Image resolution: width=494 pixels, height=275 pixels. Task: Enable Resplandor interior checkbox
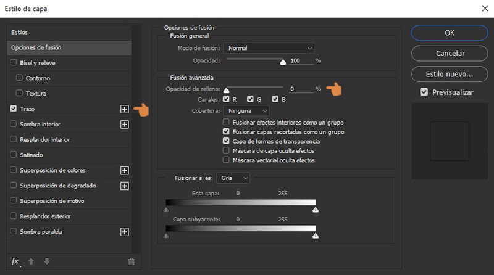pos(13,139)
